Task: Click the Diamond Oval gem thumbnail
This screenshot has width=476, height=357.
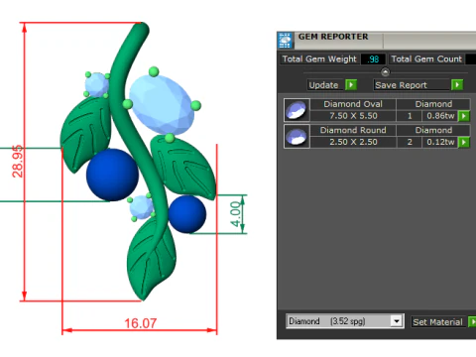Action: pyautogui.click(x=297, y=110)
